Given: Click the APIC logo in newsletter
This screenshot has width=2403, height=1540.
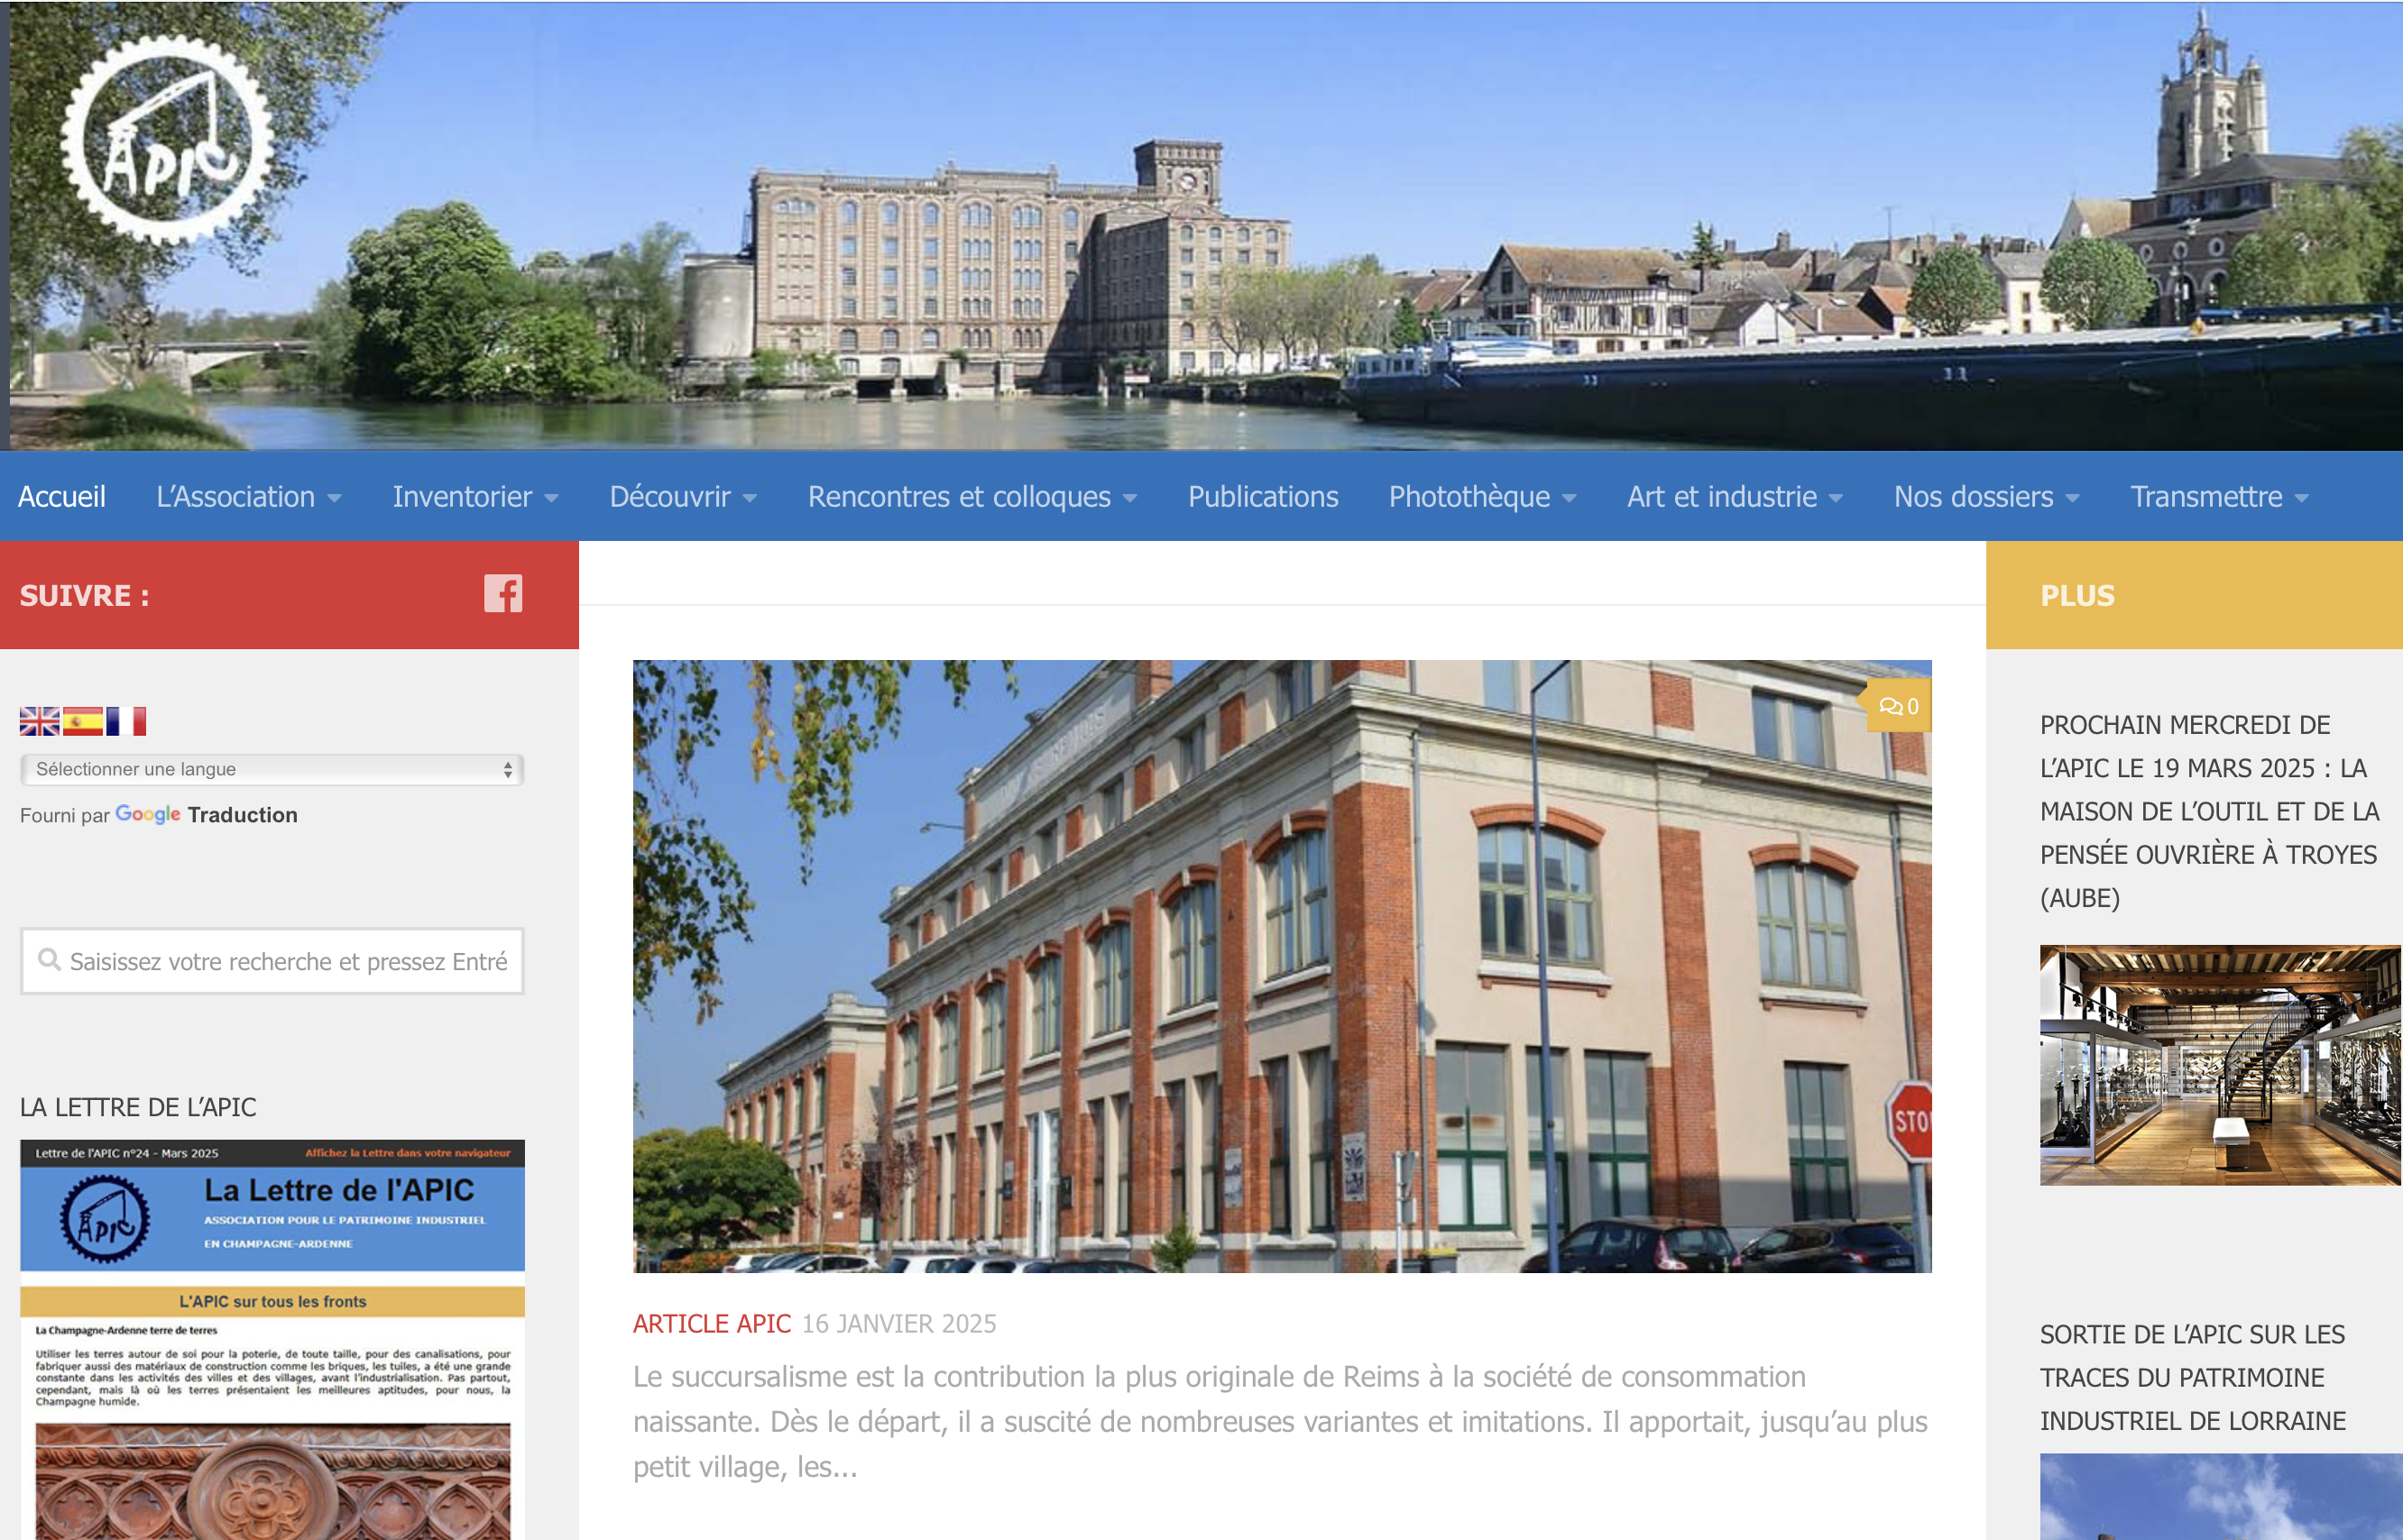Looking at the screenshot, I should [104, 1218].
